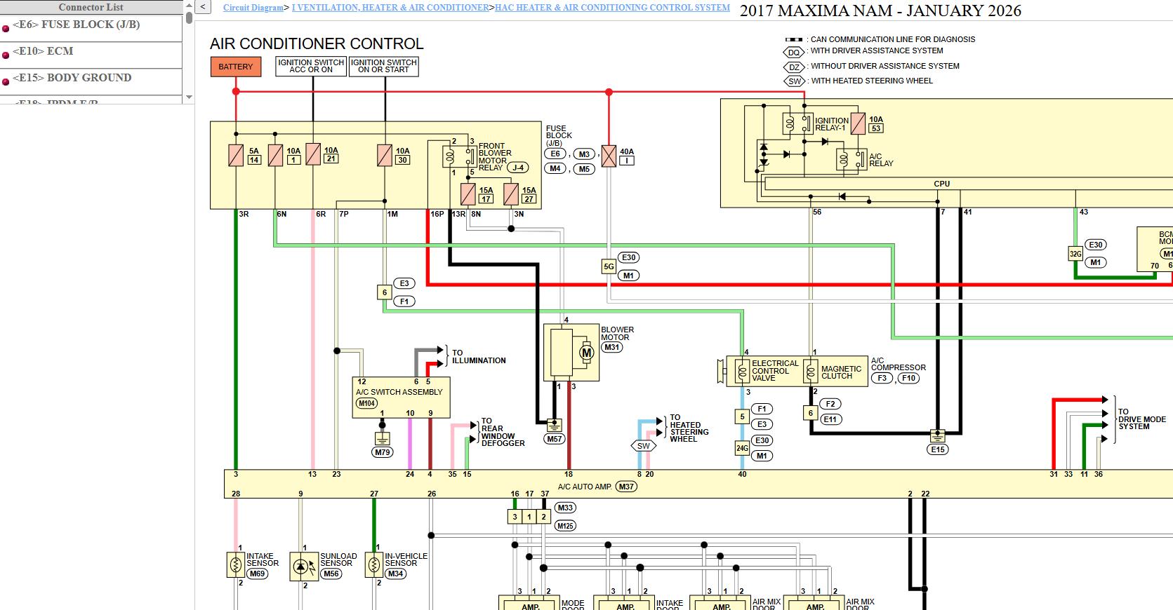Open the M56 sunload sensor connector label
1173x610 pixels.
(331, 574)
